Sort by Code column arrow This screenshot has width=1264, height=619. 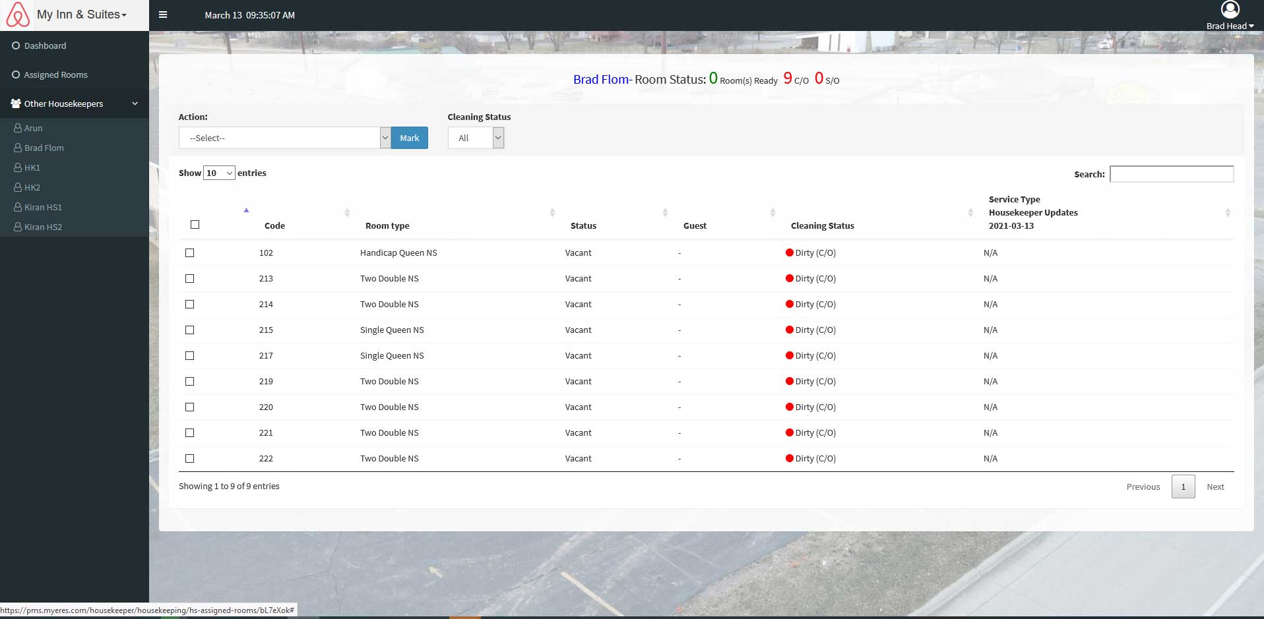(246, 210)
